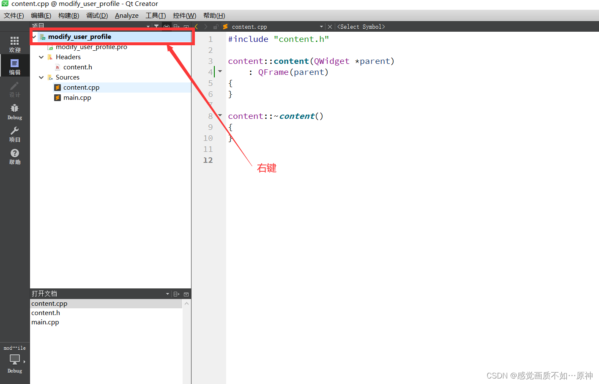Fold the destructor code block at line 8
The height and width of the screenshot is (384, 599).
[x=220, y=115]
